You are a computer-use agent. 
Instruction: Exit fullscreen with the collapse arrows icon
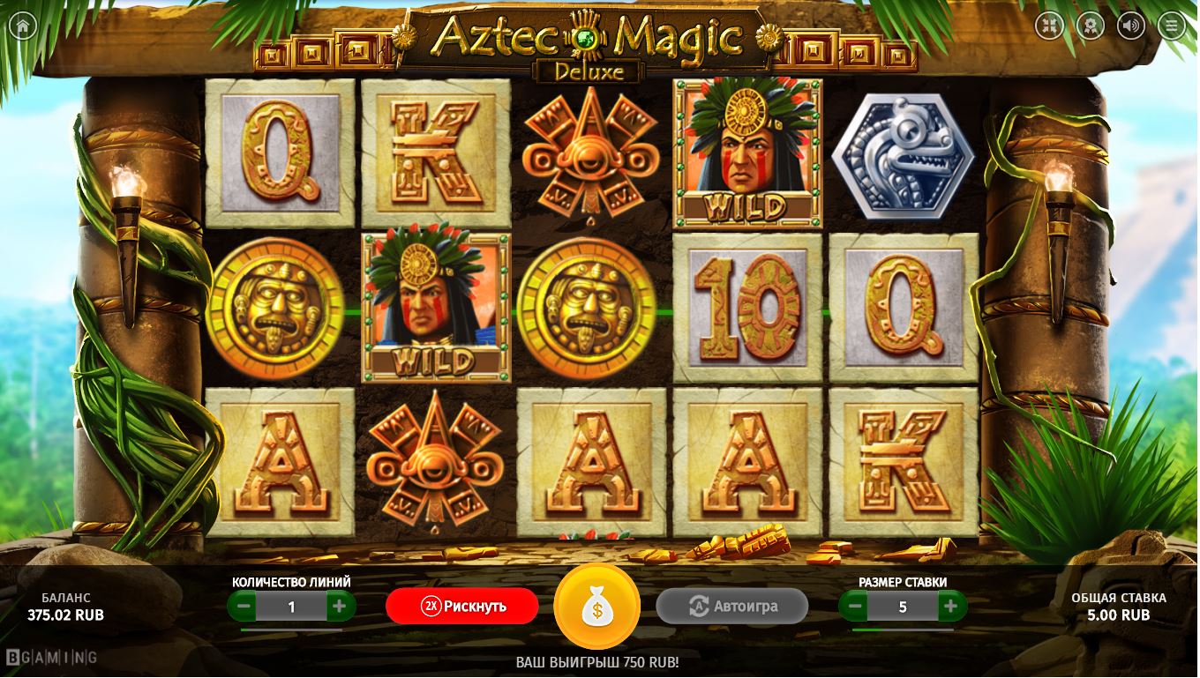[x=1050, y=26]
